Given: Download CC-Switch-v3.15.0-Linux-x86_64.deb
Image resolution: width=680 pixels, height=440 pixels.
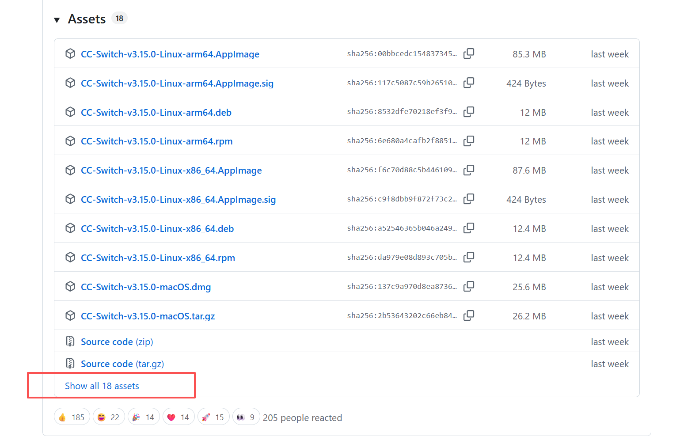Looking at the screenshot, I should point(157,229).
